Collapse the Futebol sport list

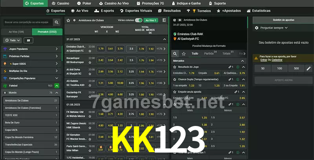(x=57, y=86)
